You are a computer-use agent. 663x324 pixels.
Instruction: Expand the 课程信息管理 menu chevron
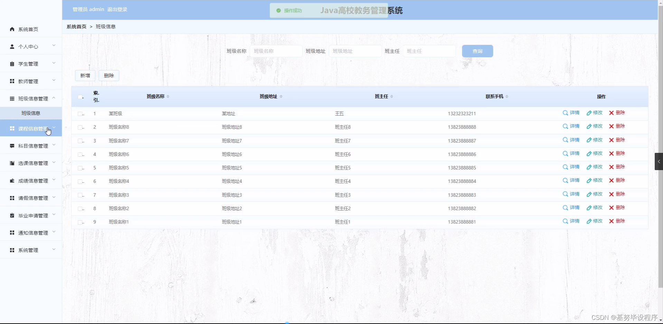pos(54,128)
